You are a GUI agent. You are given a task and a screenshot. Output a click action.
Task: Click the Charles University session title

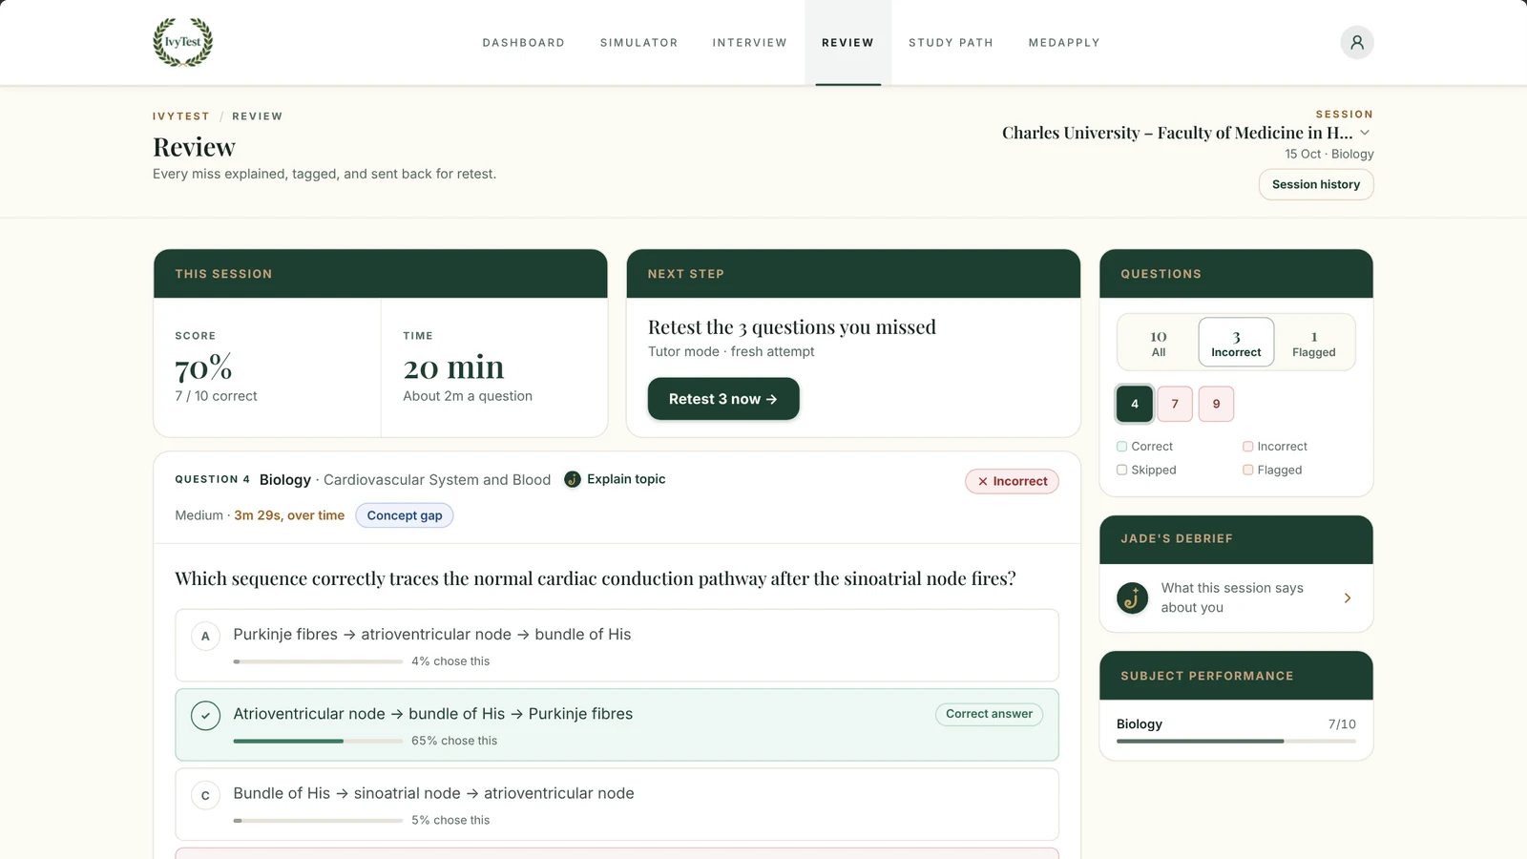pyautogui.click(x=1178, y=133)
